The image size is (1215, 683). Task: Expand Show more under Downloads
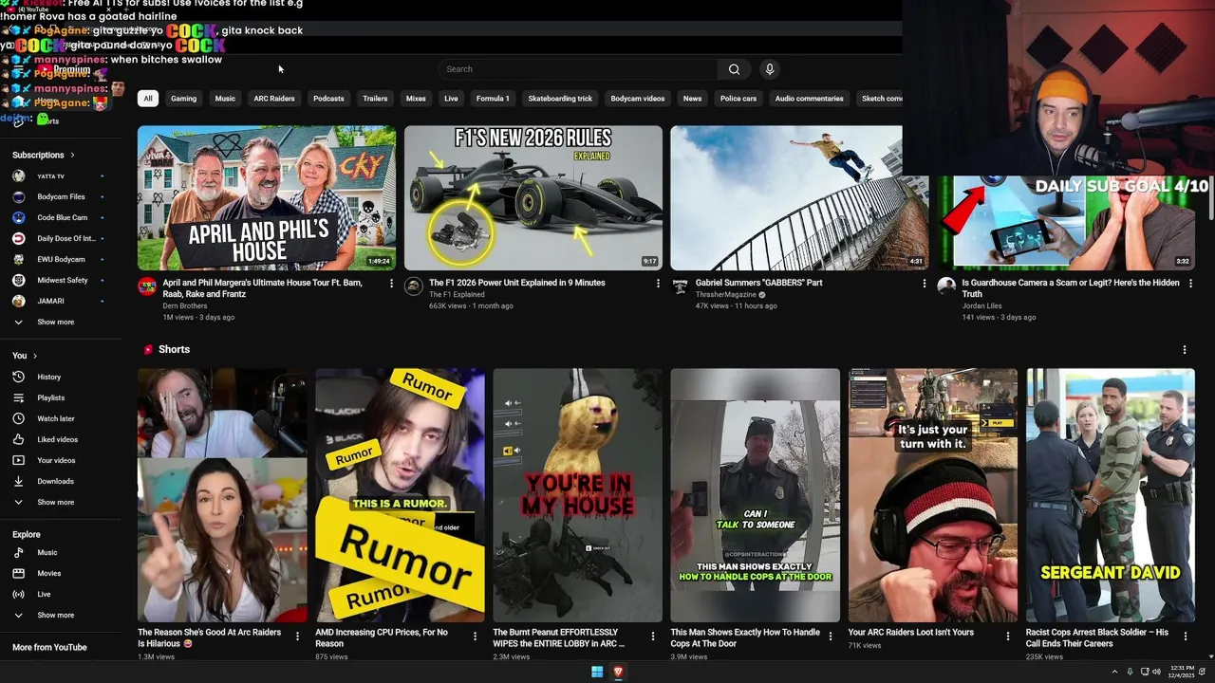pyautogui.click(x=55, y=502)
